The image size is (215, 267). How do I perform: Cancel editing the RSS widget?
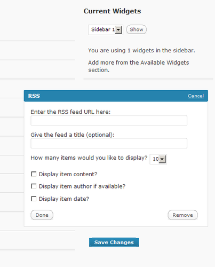(x=196, y=96)
